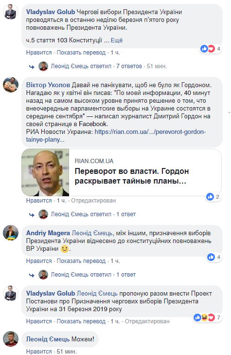Click Отредактирован on the last Golub comment
This screenshot has height=355, width=231.
coord(147,321)
